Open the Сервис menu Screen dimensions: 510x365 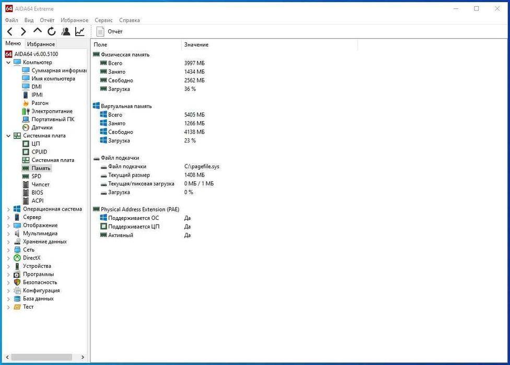[x=104, y=20]
